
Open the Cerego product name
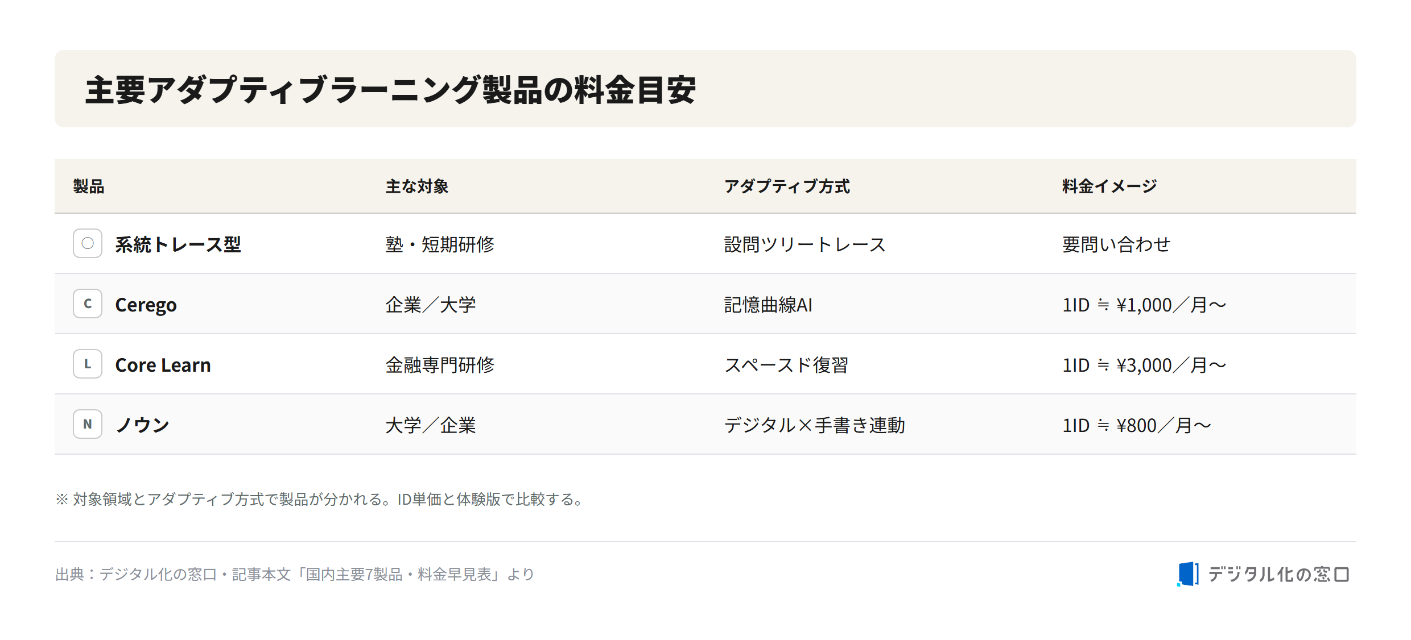point(146,305)
